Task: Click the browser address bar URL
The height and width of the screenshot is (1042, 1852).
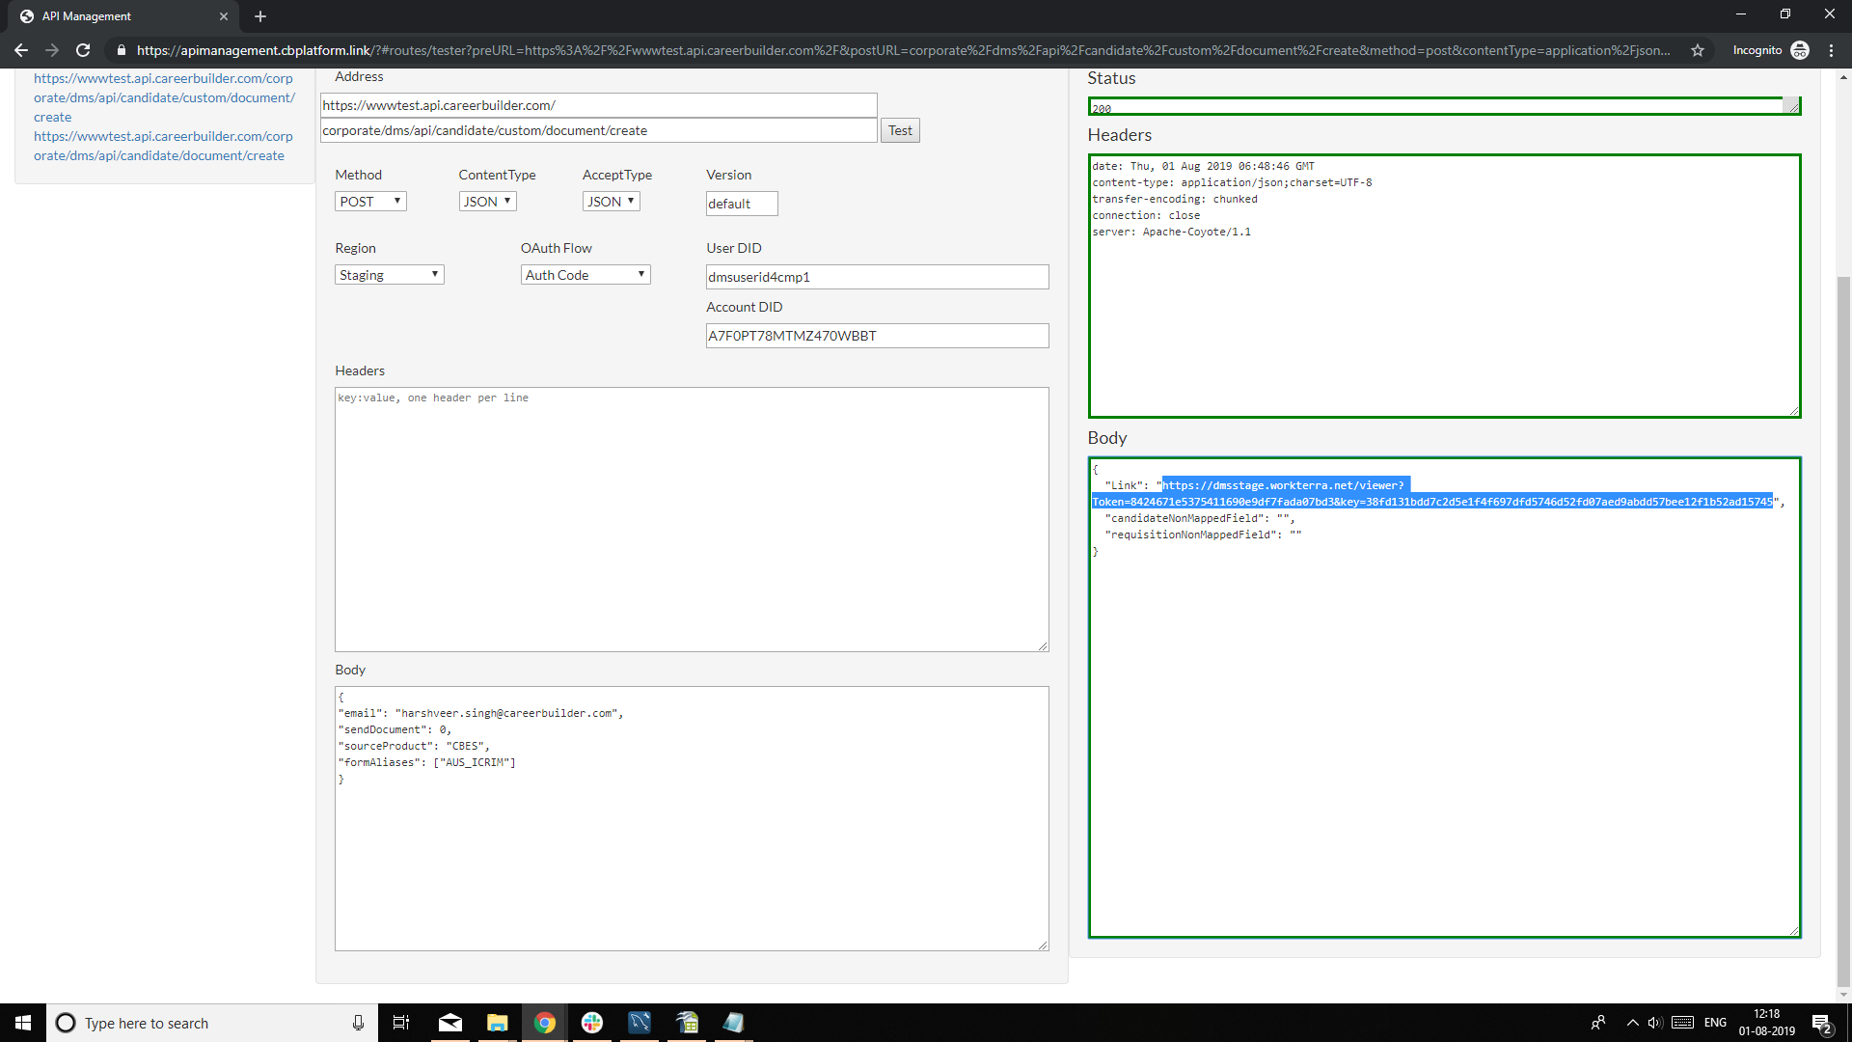Action: (x=902, y=50)
